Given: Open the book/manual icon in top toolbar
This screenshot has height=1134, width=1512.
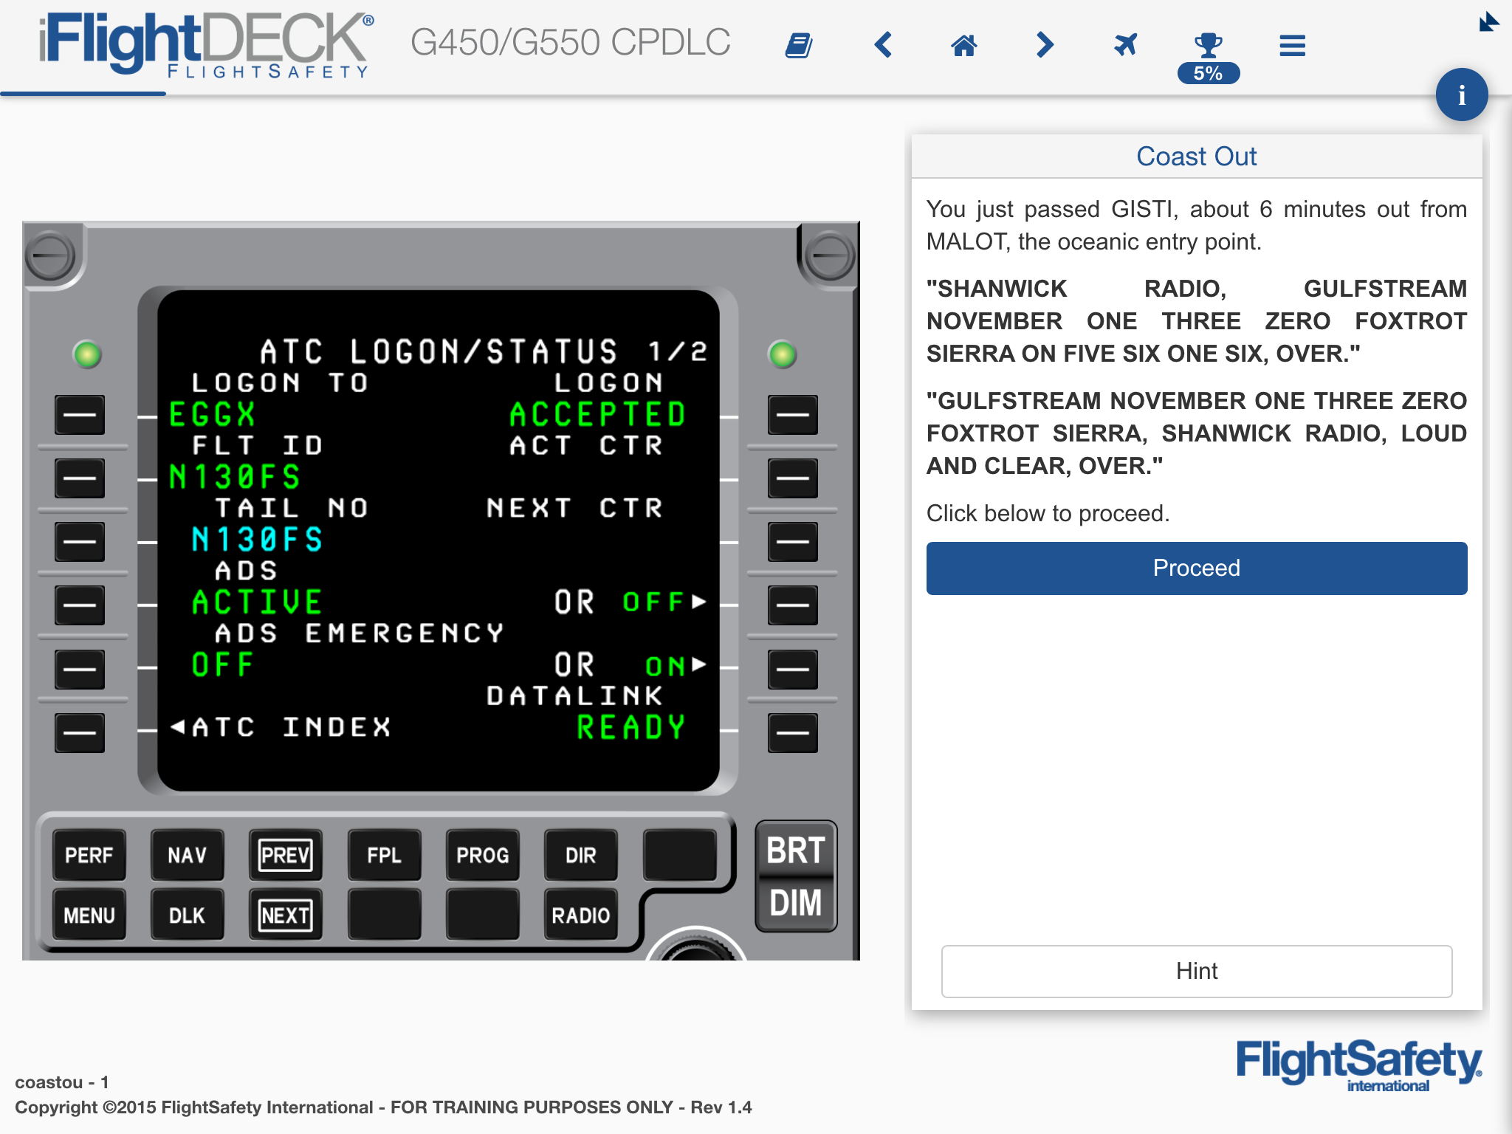Looking at the screenshot, I should tap(799, 46).
